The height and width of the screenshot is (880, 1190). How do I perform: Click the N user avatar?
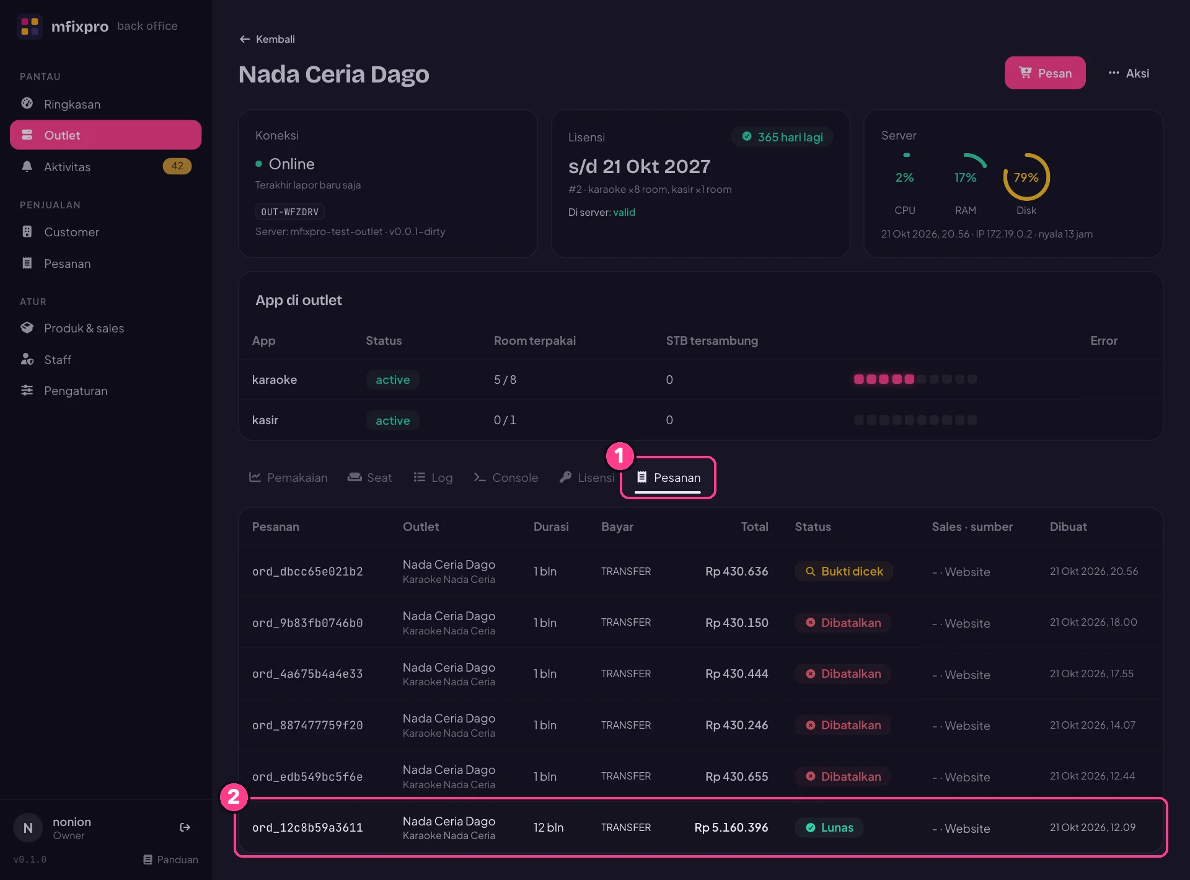click(x=28, y=828)
